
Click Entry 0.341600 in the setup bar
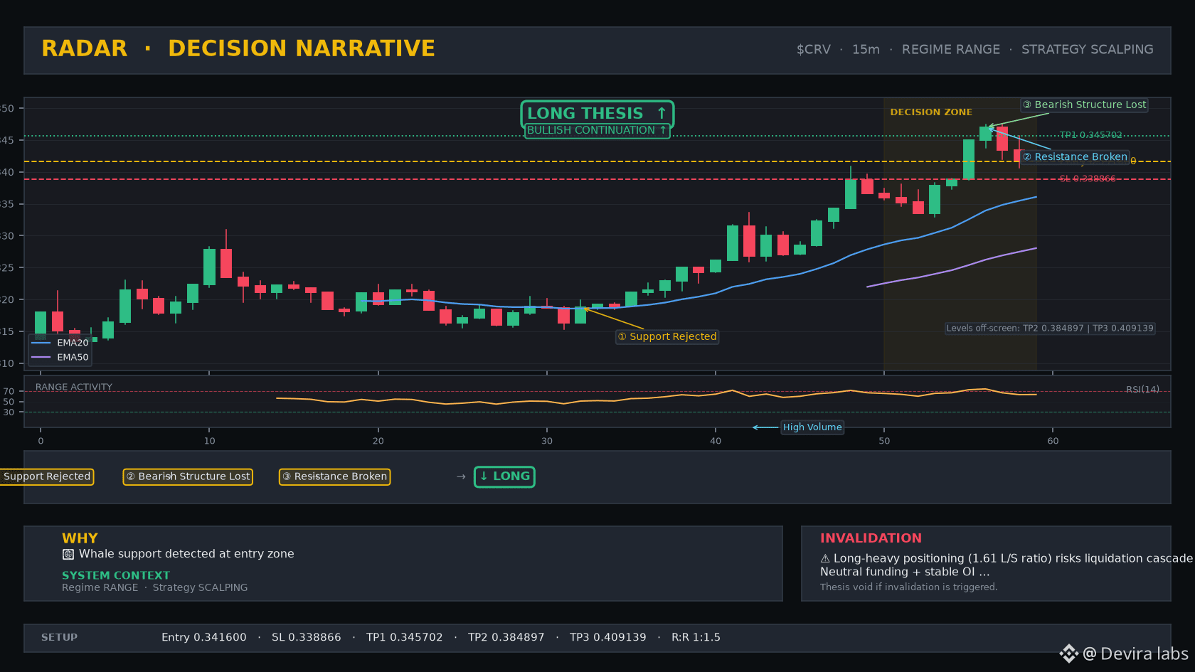pos(204,637)
